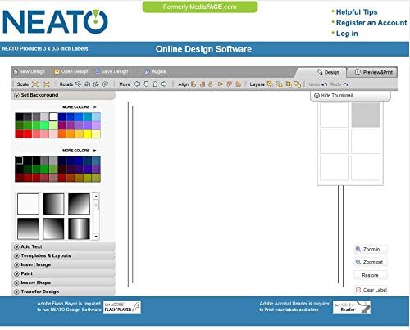The height and width of the screenshot is (330, 410).
Task: Expand the Insert Image panel
Action: point(63,264)
